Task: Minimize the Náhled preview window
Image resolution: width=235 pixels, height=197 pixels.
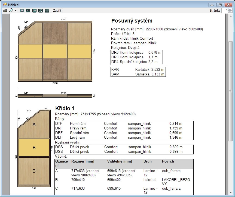Action: [213, 5]
